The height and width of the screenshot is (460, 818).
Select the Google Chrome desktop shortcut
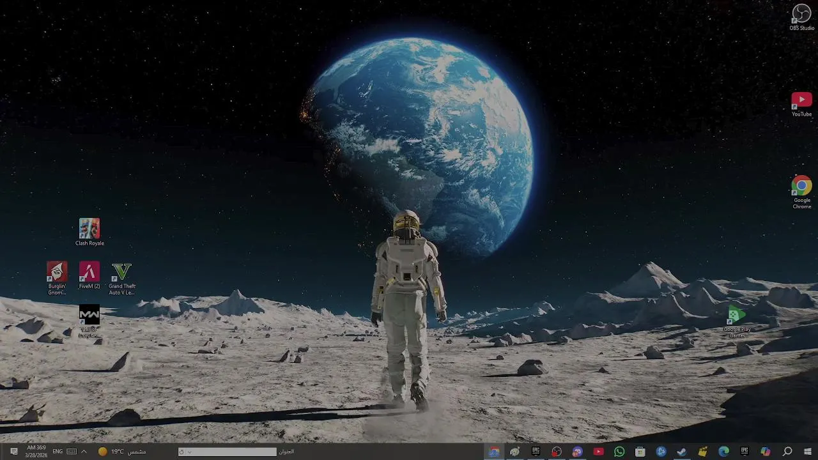801,192
